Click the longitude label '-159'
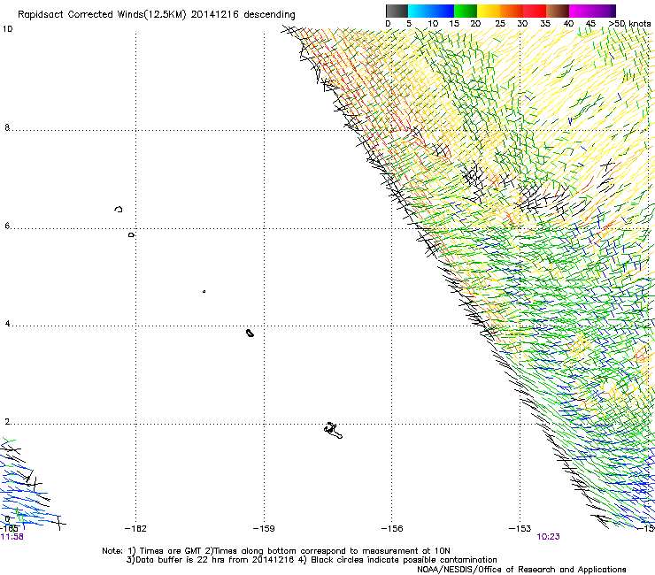Viewport: 655px width, 575px height. point(264,529)
